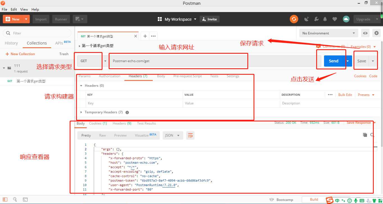Click the Temporary Headers info icon
The height and width of the screenshot is (204, 383).
point(127,112)
